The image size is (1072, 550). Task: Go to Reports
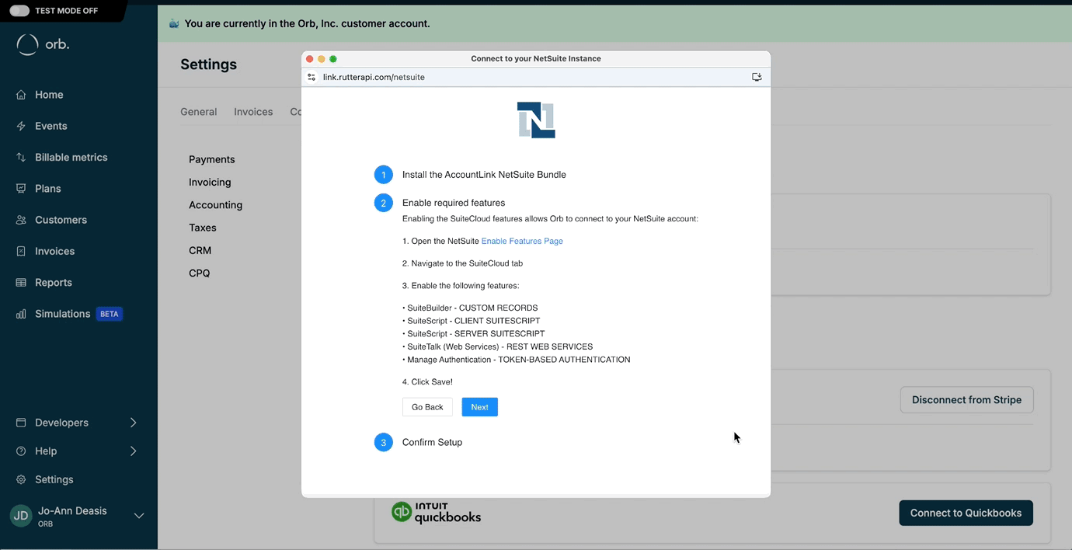point(54,283)
